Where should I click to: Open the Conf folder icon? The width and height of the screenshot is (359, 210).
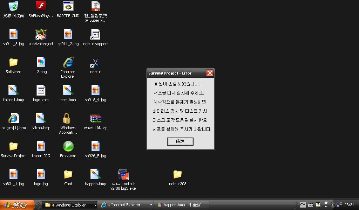tap(68, 174)
